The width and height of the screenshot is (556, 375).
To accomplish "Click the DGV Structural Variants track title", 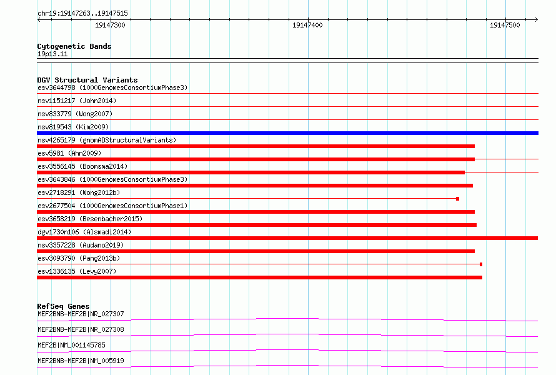I will point(87,80).
